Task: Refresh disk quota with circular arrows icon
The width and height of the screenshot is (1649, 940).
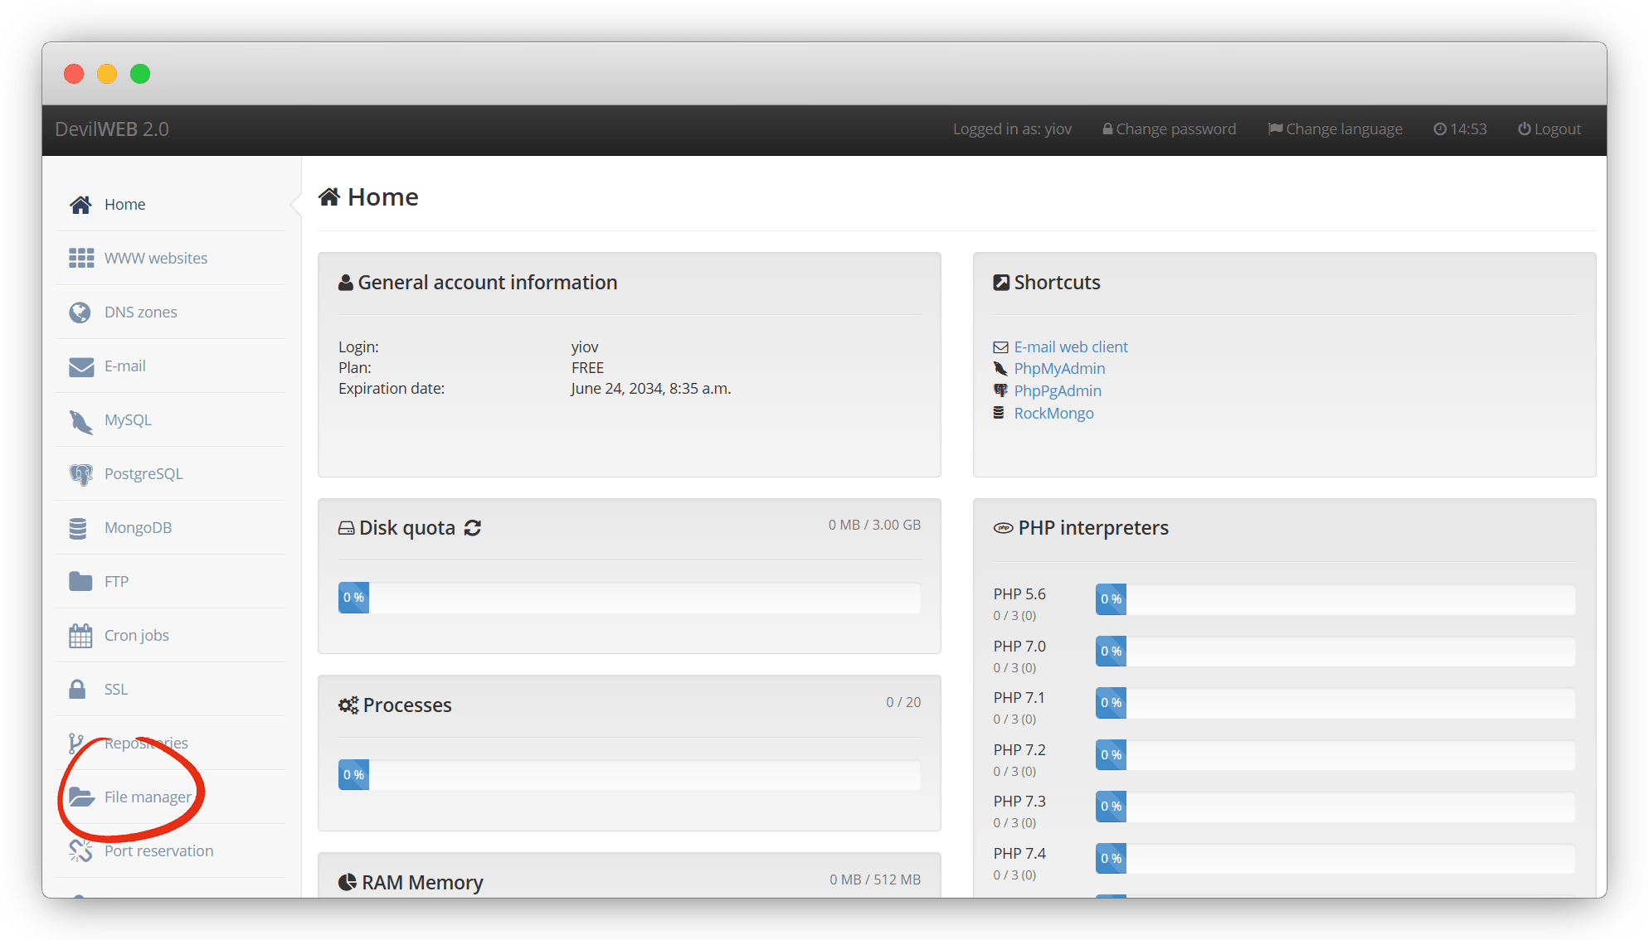Action: coord(473,528)
